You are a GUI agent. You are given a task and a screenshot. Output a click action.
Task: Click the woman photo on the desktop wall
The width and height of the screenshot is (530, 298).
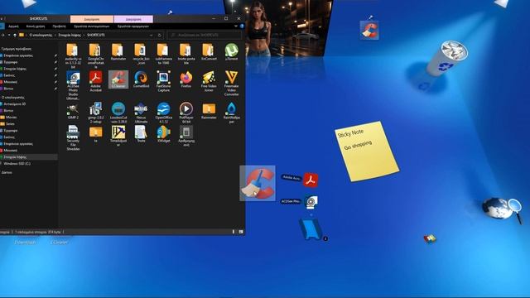[278, 27]
